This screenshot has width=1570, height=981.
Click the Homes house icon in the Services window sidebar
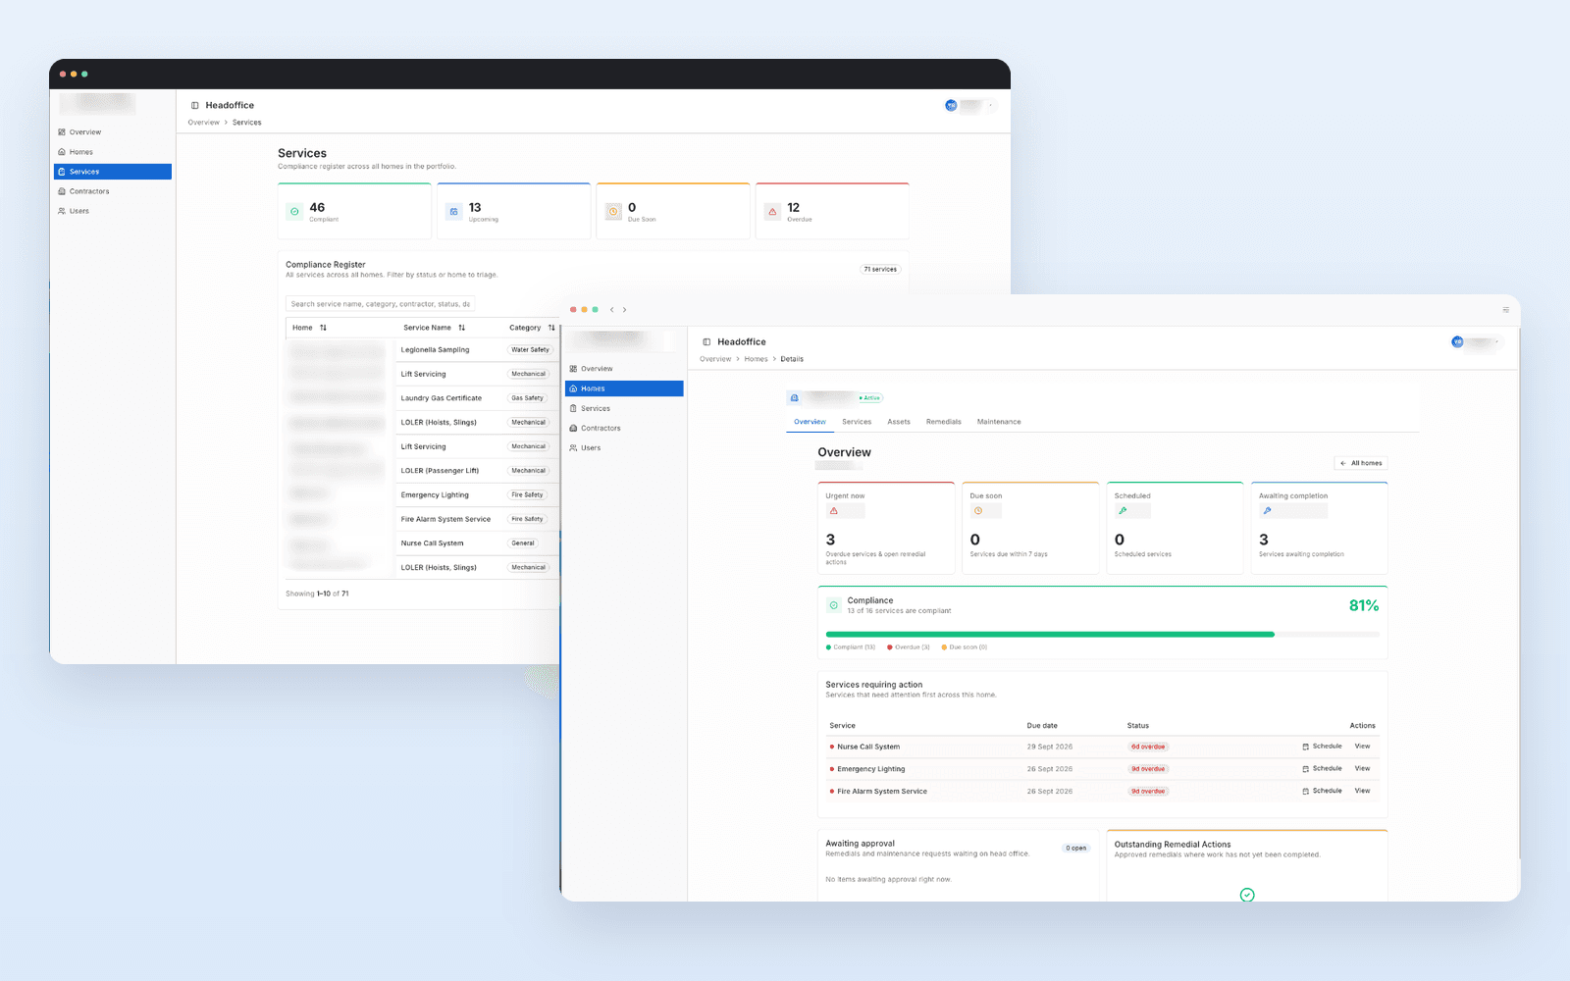tap(62, 152)
